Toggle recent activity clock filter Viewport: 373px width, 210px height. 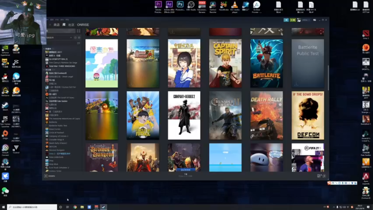click(75, 38)
